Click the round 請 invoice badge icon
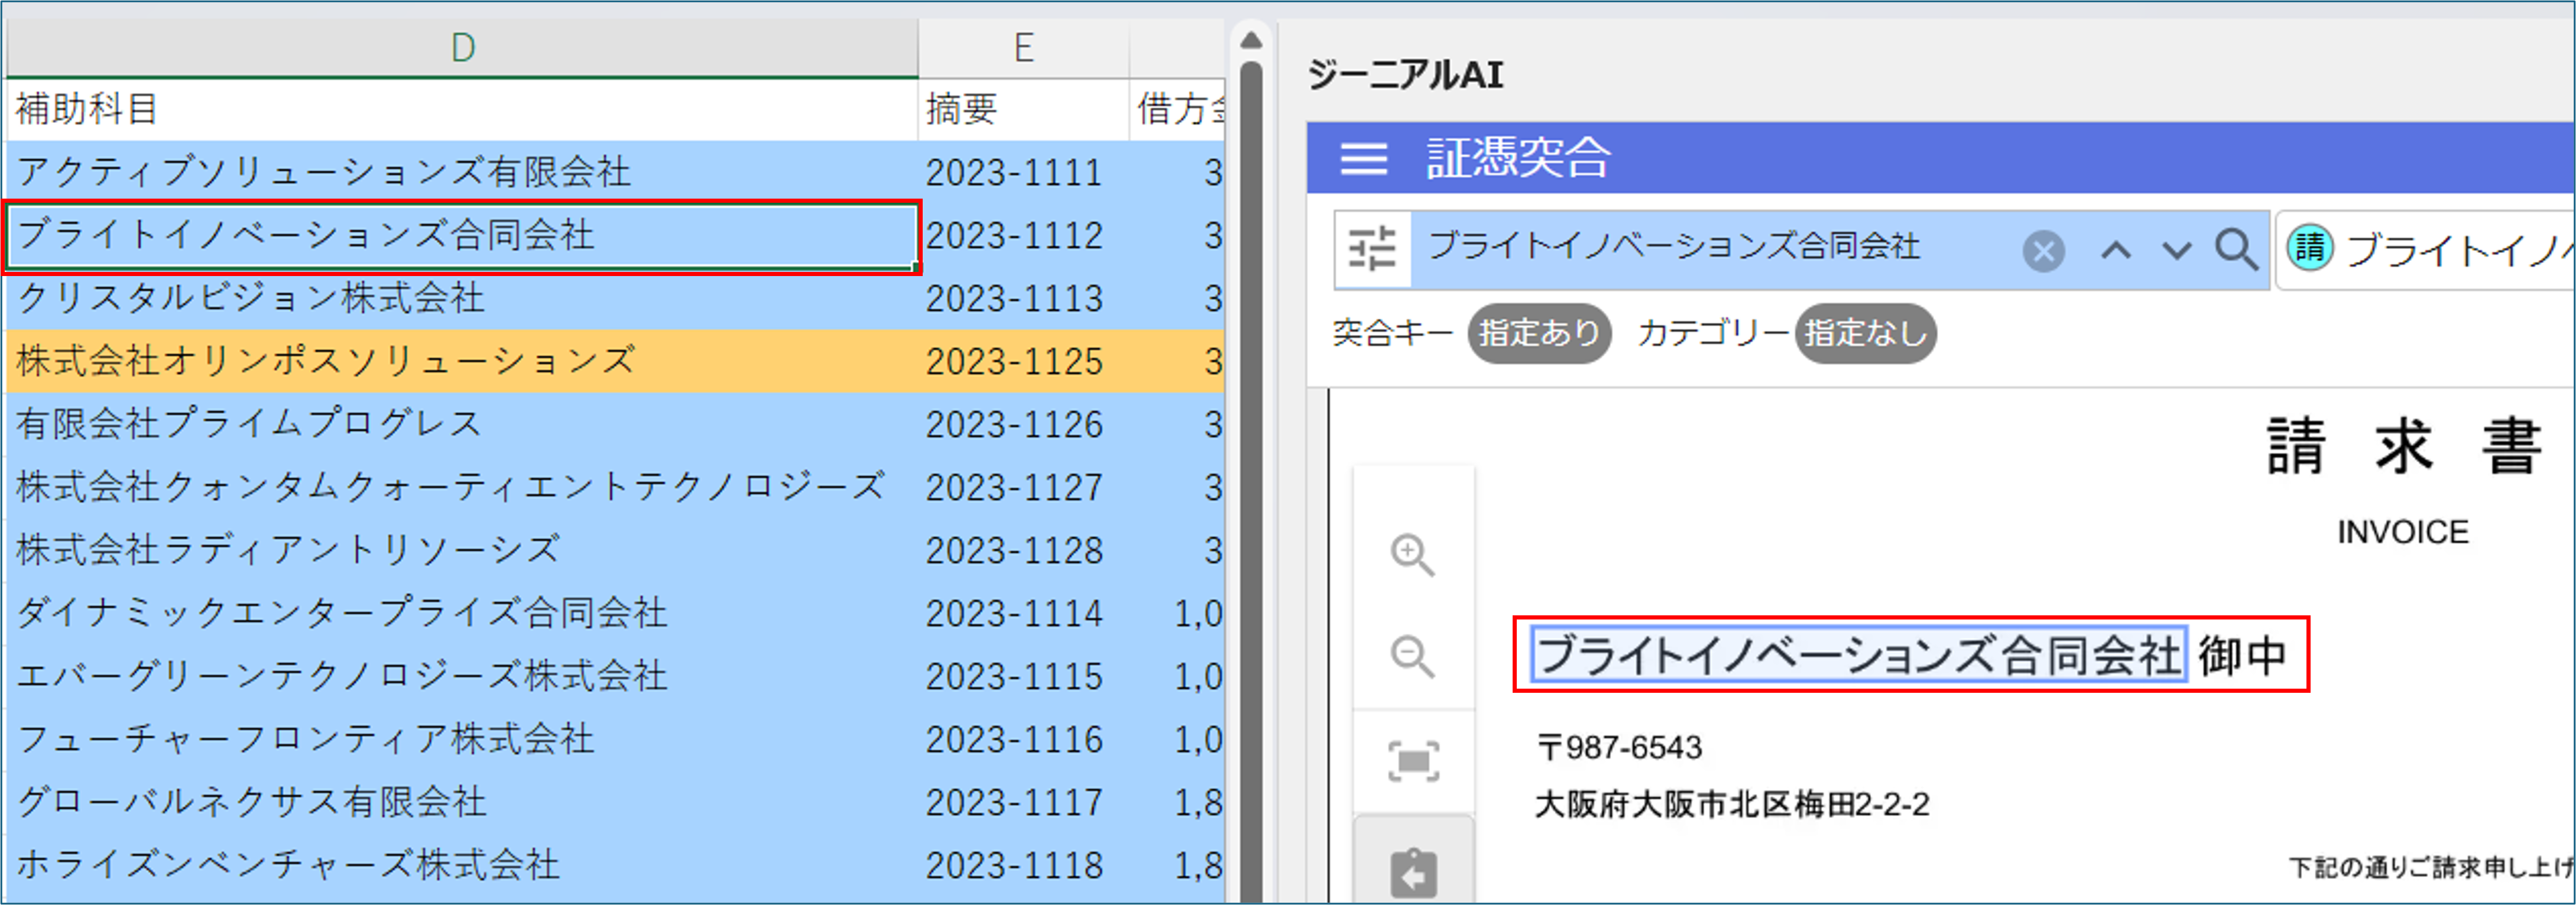The height and width of the screenshot is (905, 2576). click(2310, 248)
